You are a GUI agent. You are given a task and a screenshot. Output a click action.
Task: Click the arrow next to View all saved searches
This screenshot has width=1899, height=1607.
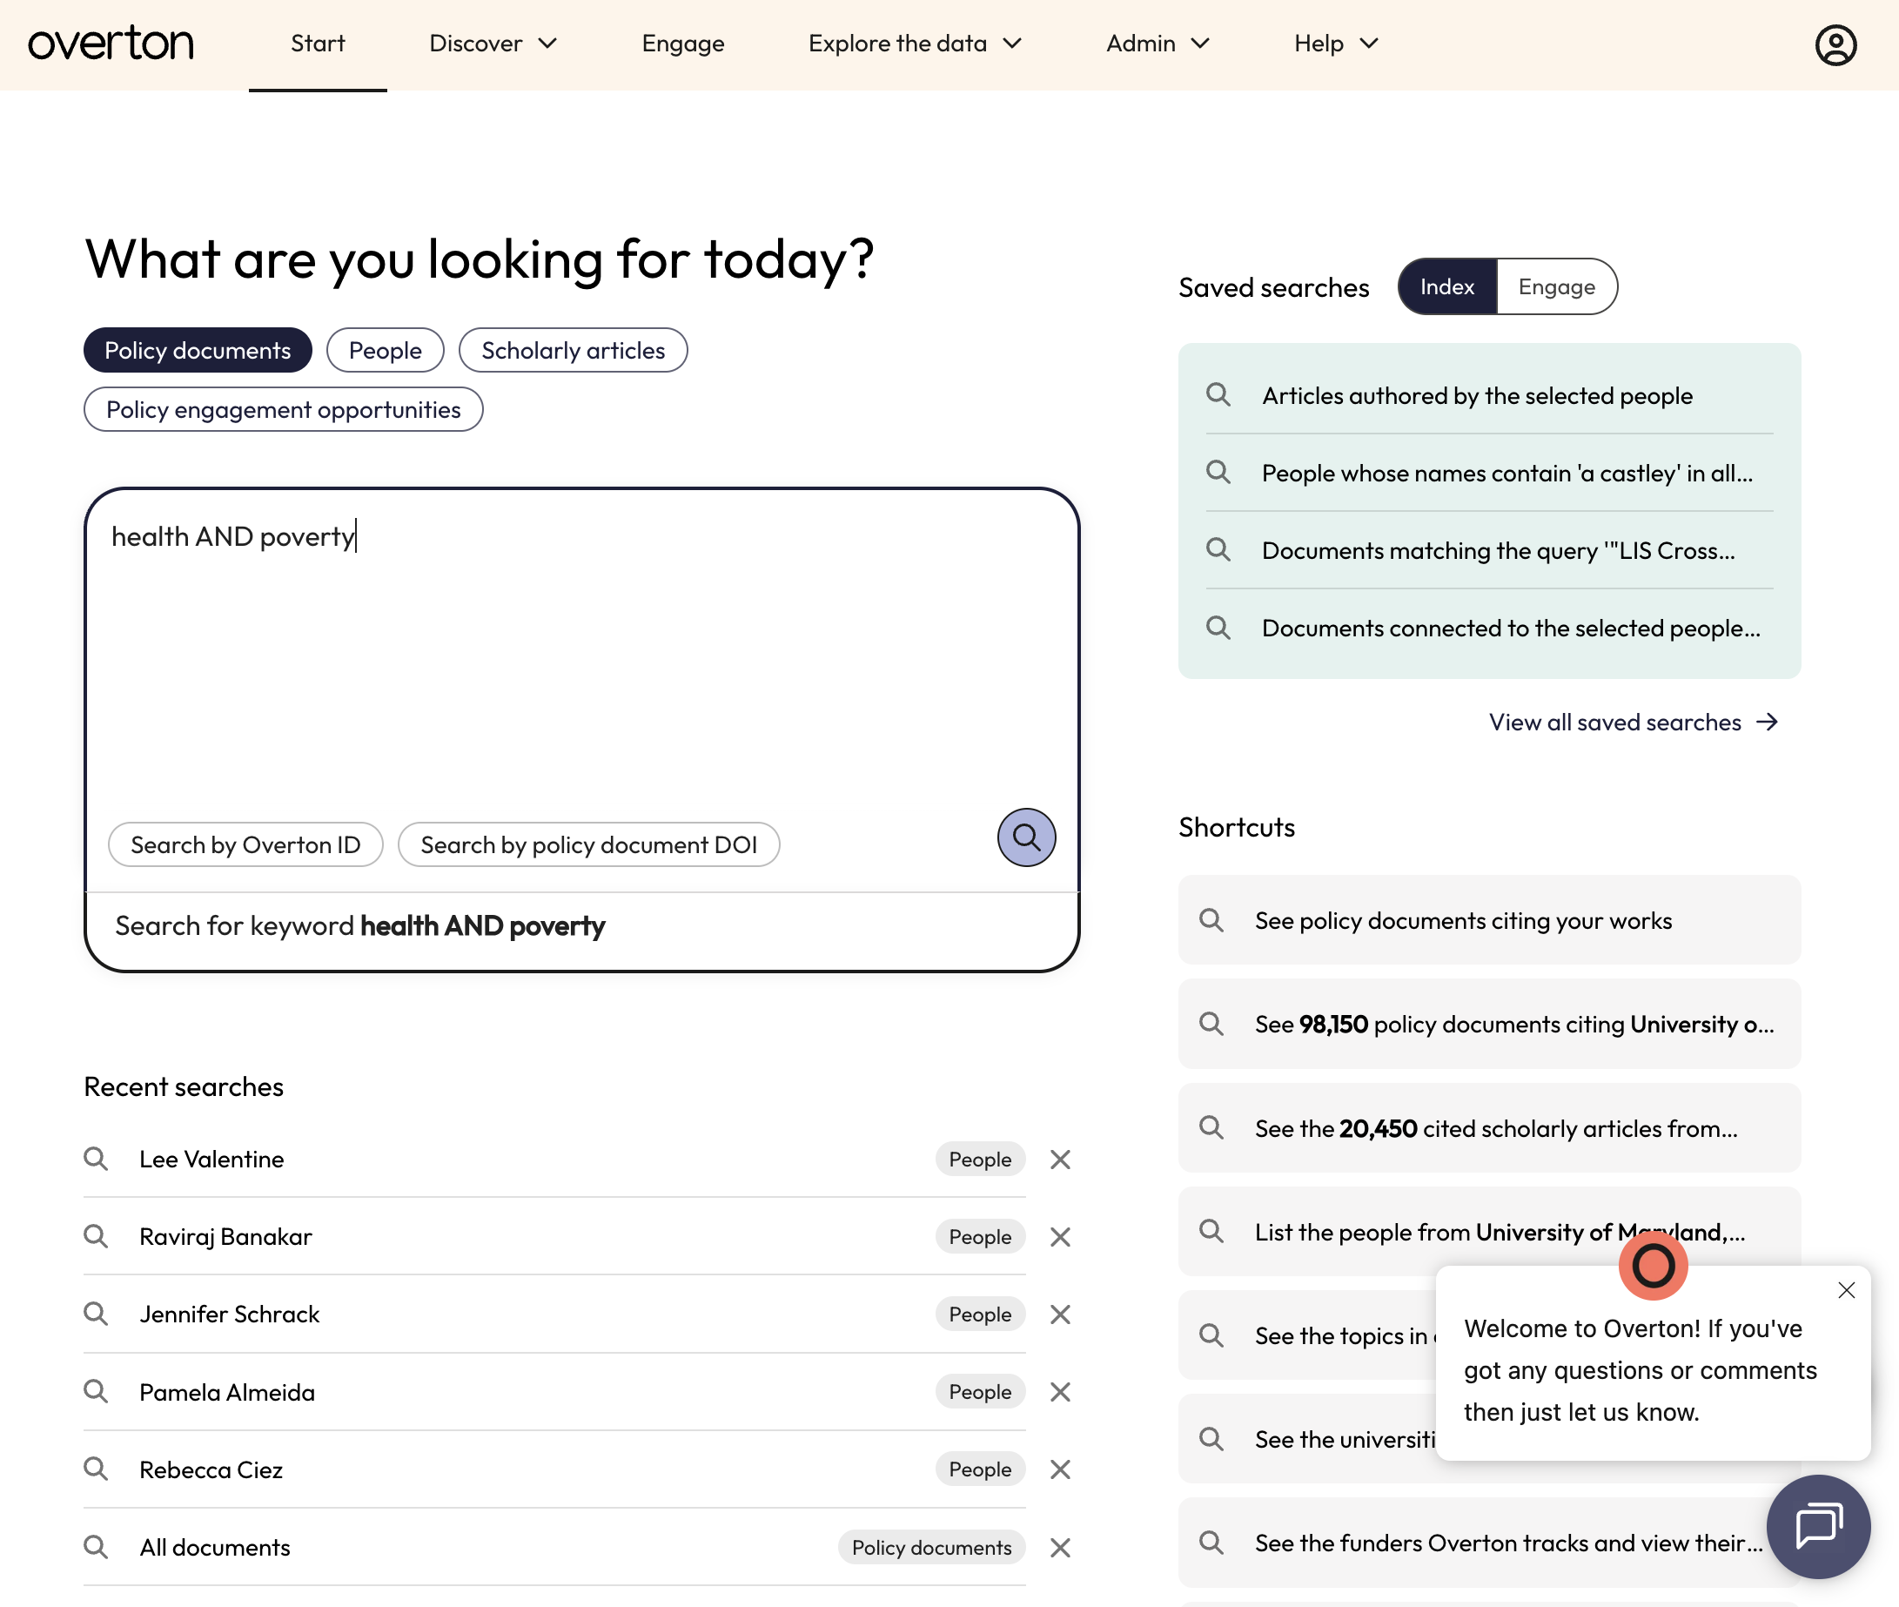point(1767,722)
